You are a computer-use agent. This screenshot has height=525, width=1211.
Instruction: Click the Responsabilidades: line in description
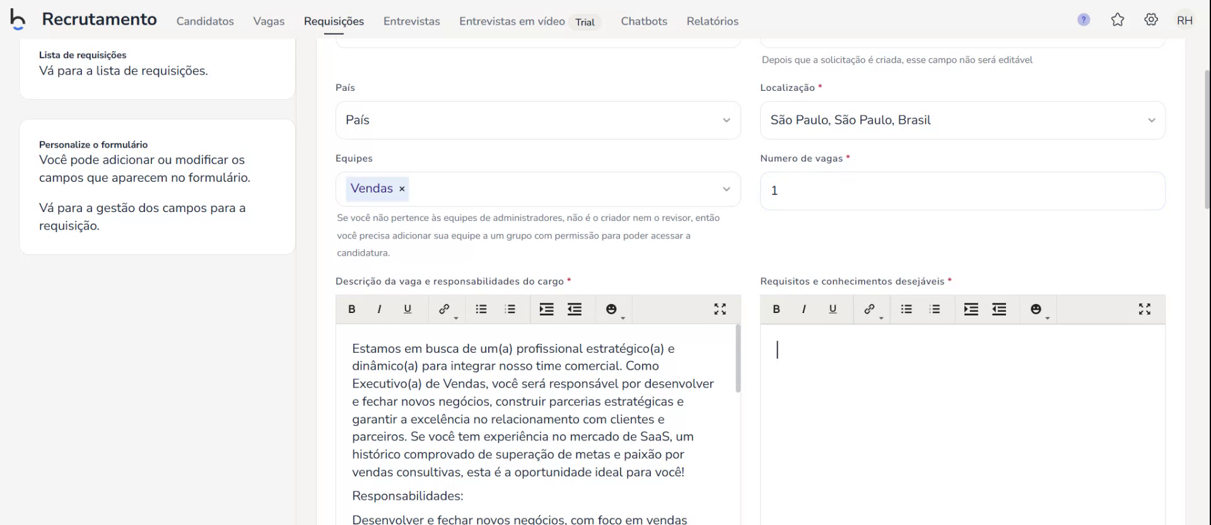(407, 496)
